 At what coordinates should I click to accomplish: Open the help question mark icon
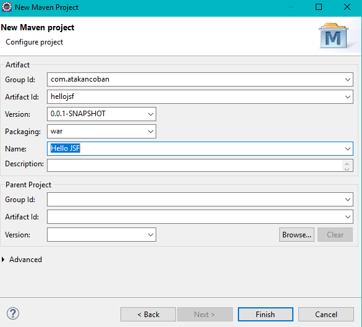click(13, 313)
